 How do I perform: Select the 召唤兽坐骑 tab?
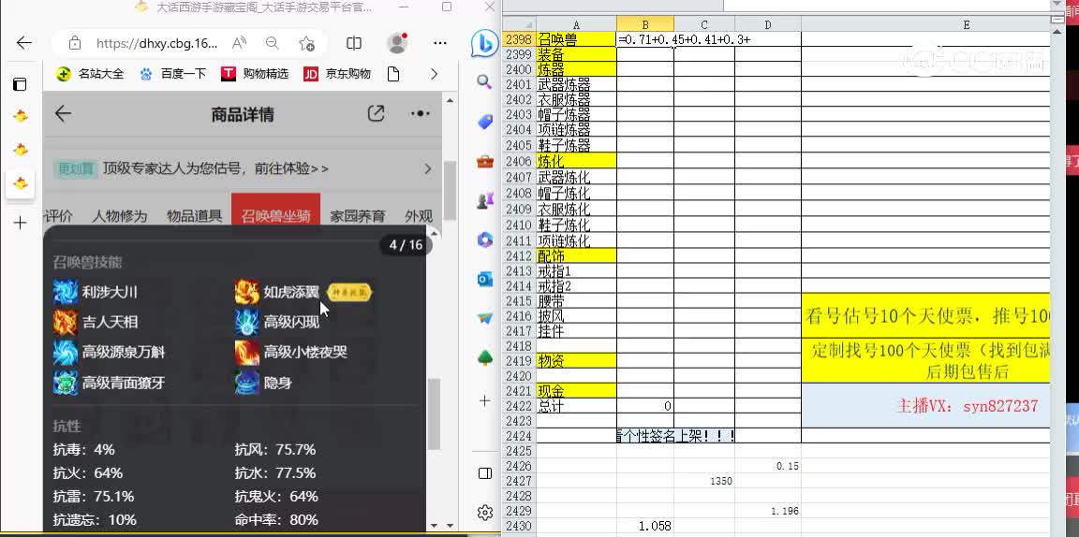[276, 216]
